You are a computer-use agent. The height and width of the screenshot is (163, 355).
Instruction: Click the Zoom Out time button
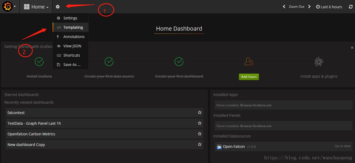[296, 7]
